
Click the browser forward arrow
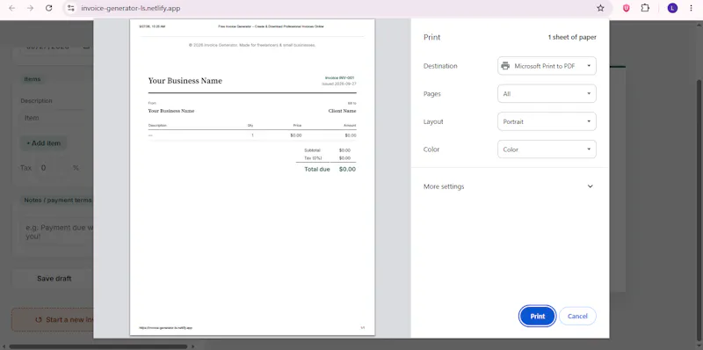(30, 8)
